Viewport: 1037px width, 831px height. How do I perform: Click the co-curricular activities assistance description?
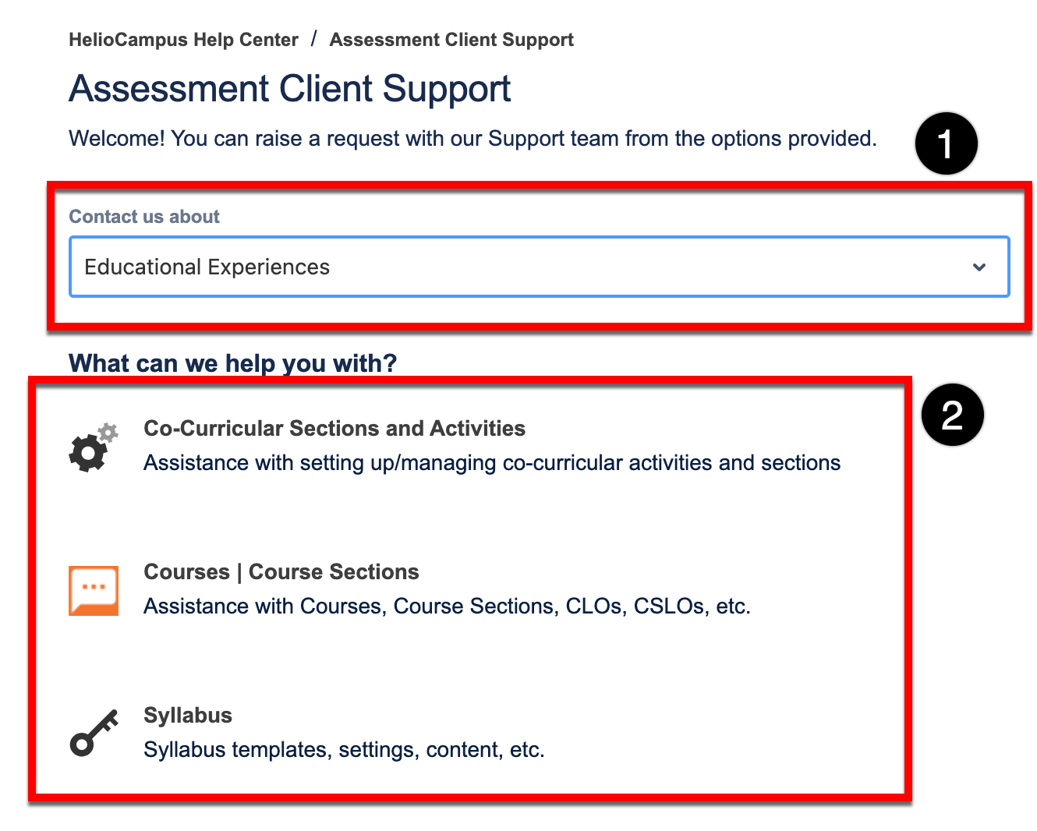click(x=492, y=463)
